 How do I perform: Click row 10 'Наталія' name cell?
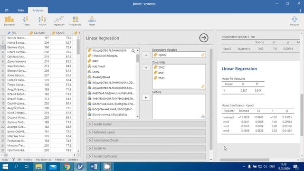17,80
